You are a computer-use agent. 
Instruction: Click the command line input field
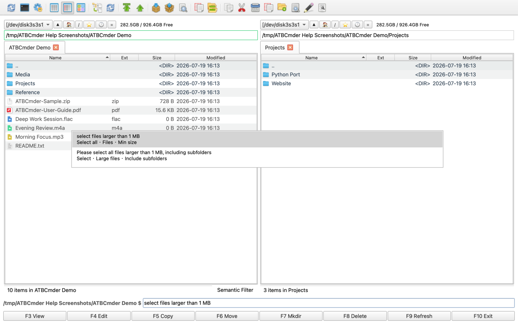[x=329, y=303]
